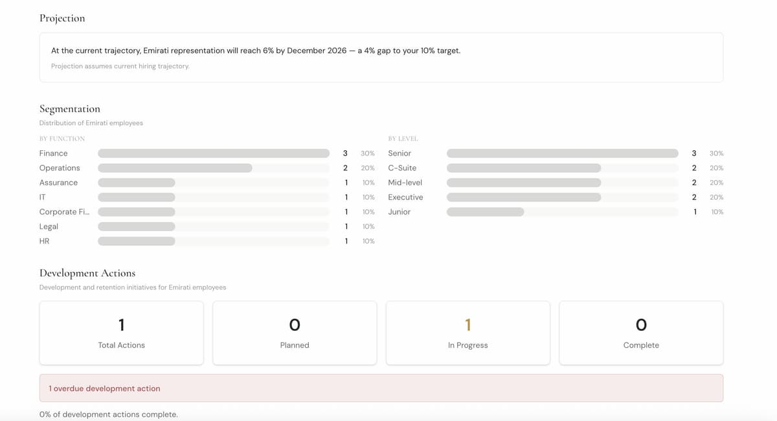777x421 pixels.
Task: Click the Senior 30% value
Action: pyautogui.click(x=717, y=154)
